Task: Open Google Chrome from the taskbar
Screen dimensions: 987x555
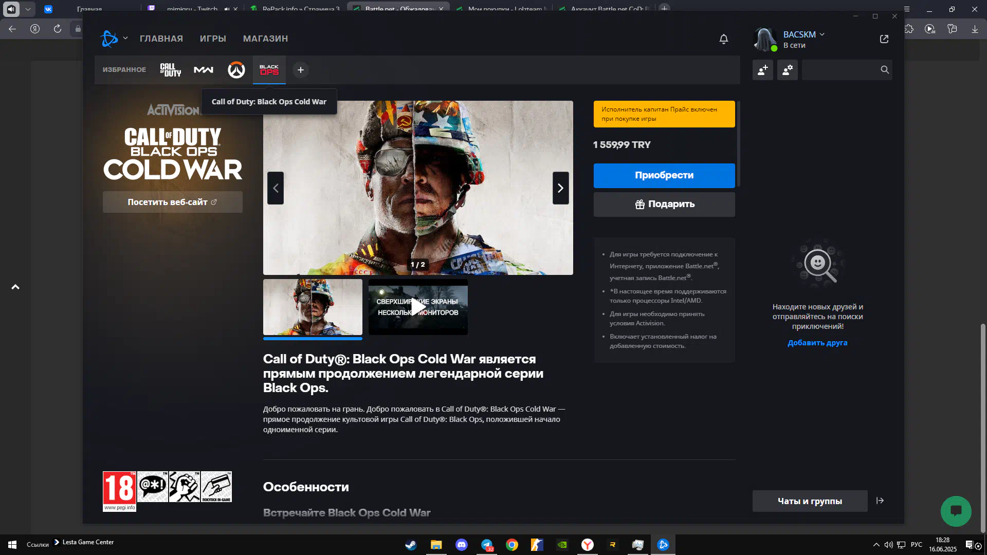Action: 512,545
